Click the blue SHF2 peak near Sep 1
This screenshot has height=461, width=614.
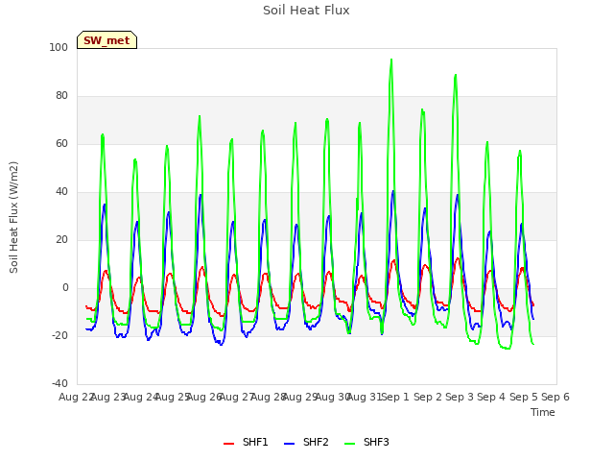(x=392, y=191)
